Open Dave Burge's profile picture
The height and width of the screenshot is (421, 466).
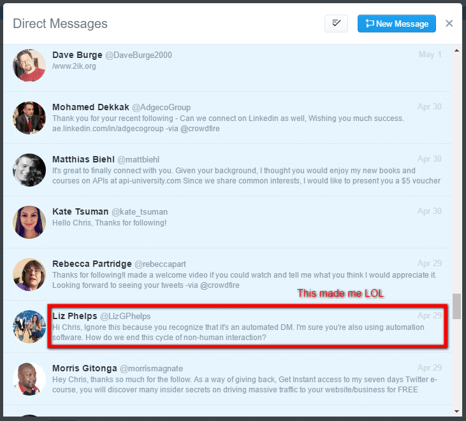(29, 65)
